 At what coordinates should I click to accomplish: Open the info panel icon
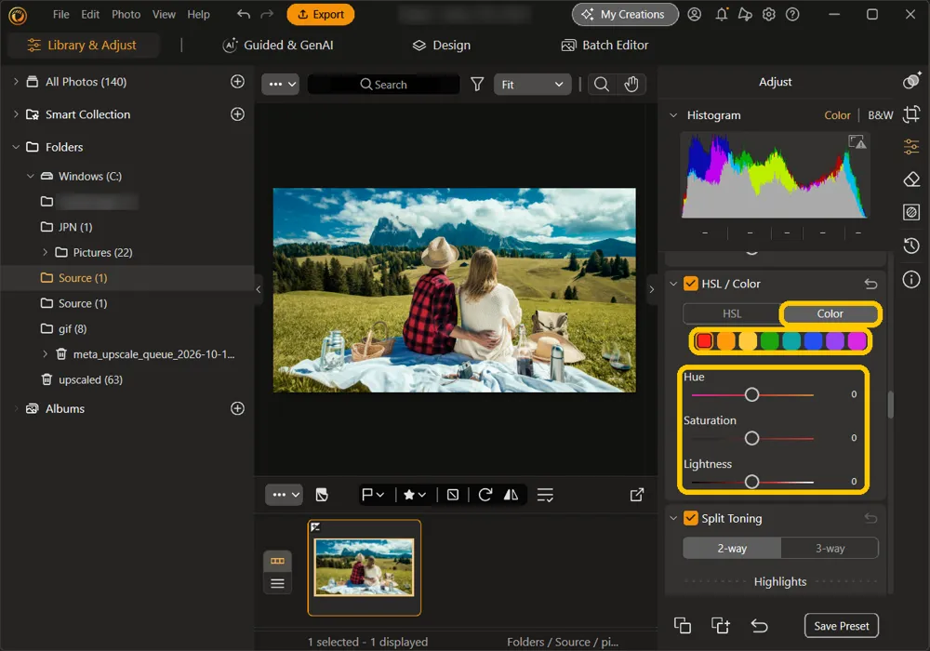(x=911, y=279)
